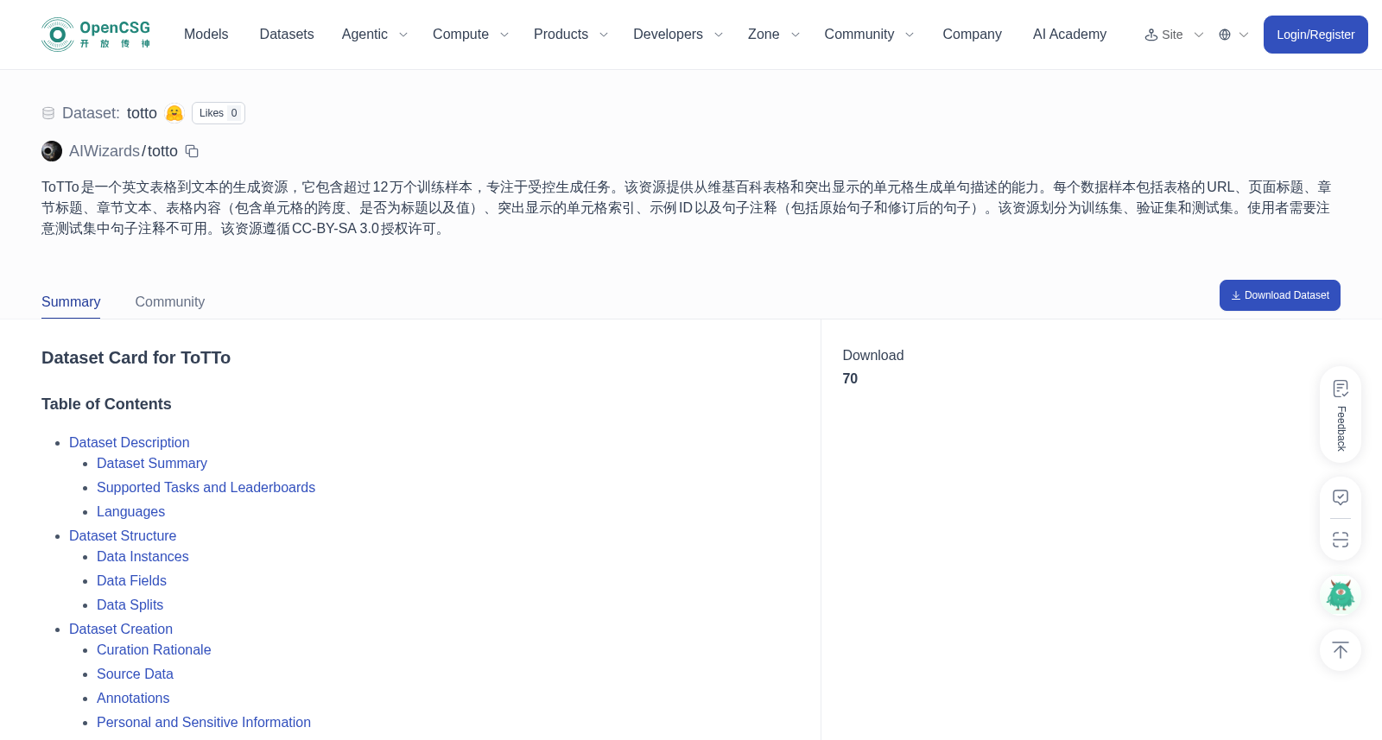
Task: Jump to Source Data section
Action: pos(135,674)
